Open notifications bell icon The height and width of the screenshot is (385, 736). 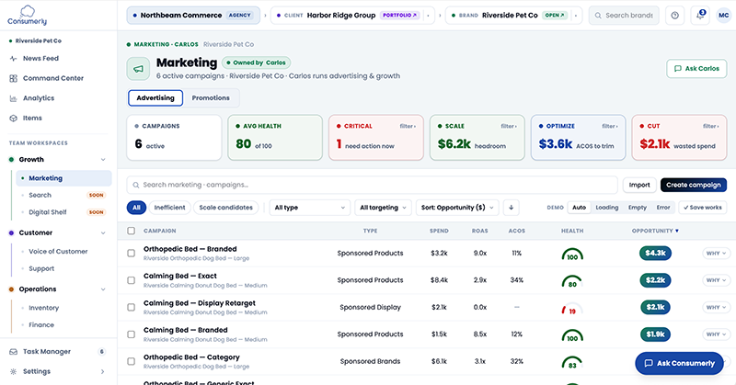700,16
